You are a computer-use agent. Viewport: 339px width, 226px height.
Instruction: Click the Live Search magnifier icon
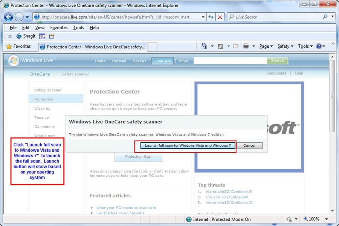(x=325, y=17)
